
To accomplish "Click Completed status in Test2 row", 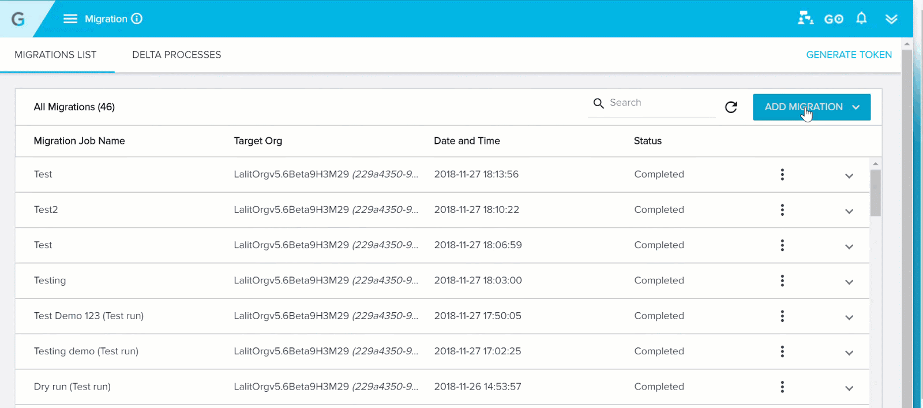I will pyautogui.click(x=659, y=209).
